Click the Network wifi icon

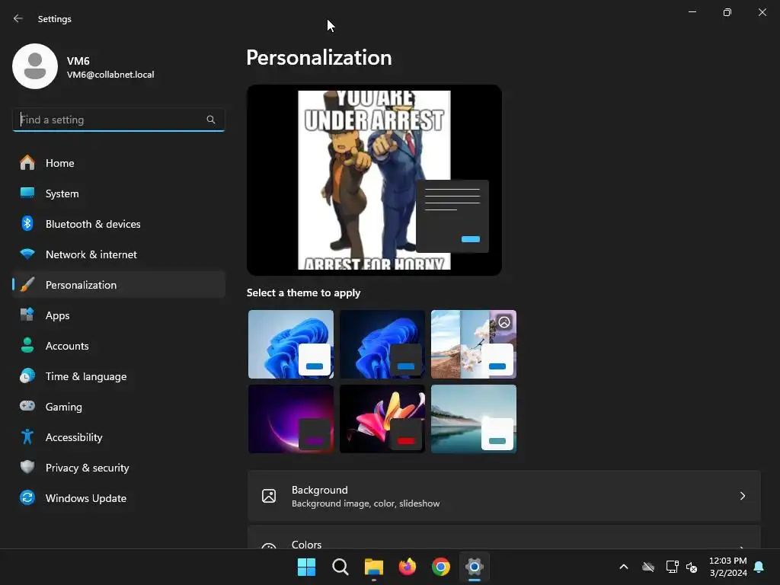click(x=27, y=254)
